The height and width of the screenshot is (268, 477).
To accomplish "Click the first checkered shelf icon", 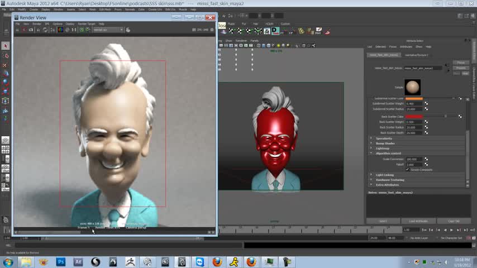I will pyautogui.click(x=231, y=31).
